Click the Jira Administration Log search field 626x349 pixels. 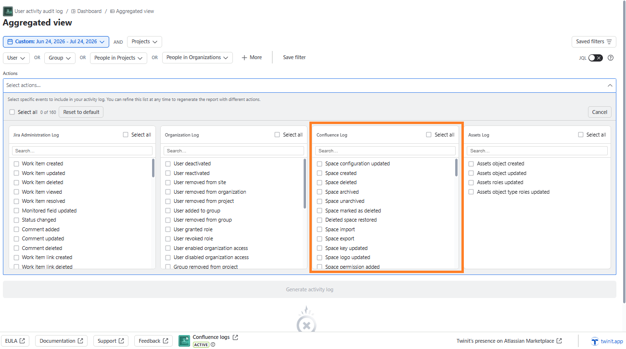pyautogui.click(x=82, y=151)
